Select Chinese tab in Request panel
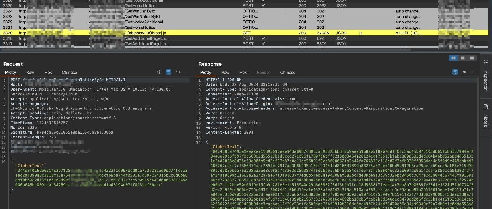 [69, 72]
